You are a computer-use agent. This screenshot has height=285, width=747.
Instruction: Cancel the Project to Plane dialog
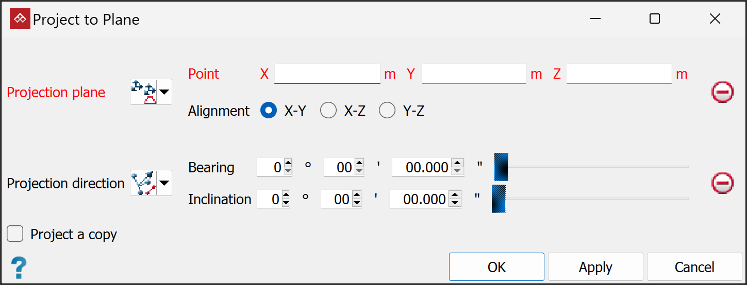point(694,267)
